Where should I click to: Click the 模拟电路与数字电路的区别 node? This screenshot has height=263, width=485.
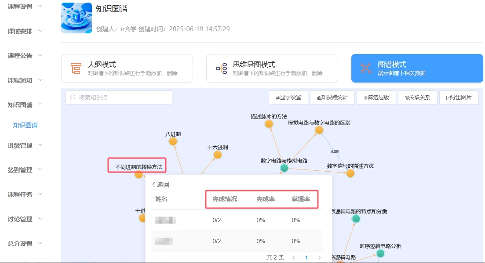click(319, 130)
